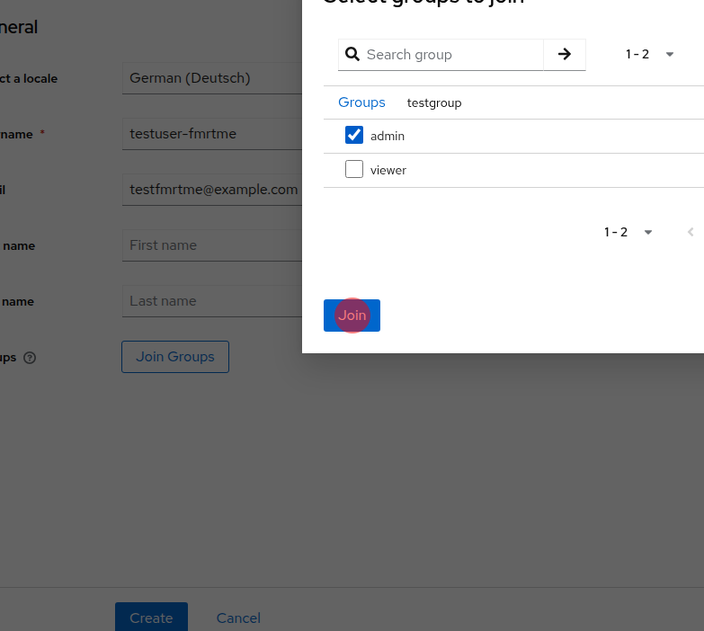The width and height of the screenshot is (704, 631).
Task: Click the First name input field
Action: tap(212, 245)
